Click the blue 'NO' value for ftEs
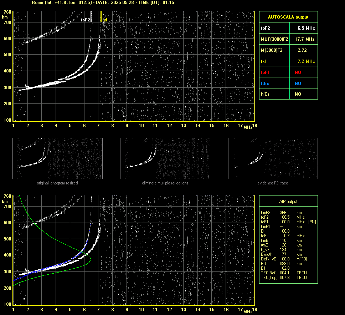This screenshot has width=345, height=315. pos(298,83)
